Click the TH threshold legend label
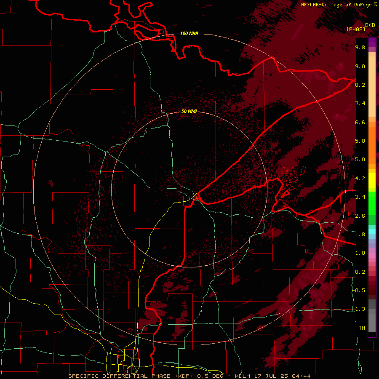This screenshot has height=379, width=379. point(362,328)
